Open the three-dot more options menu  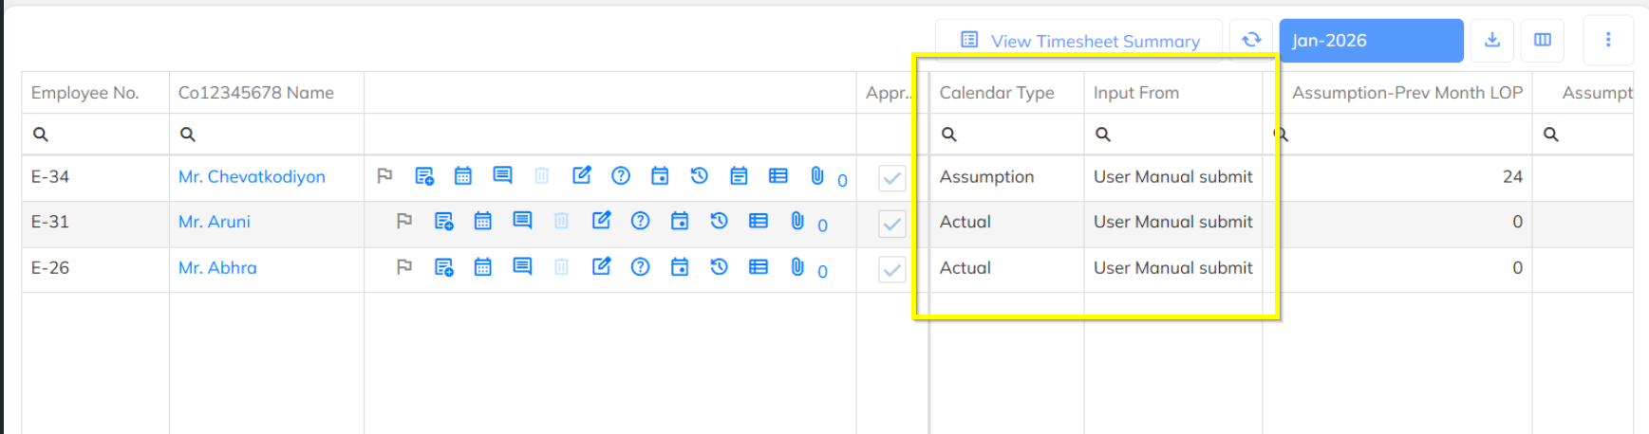(x=1608, y=40)
